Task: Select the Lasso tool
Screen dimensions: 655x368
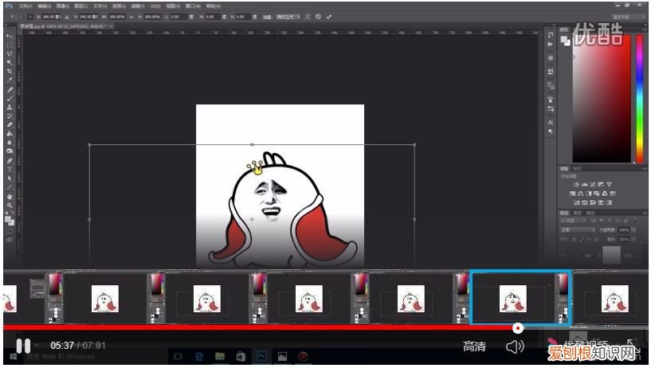Action: tap(10, 53)
